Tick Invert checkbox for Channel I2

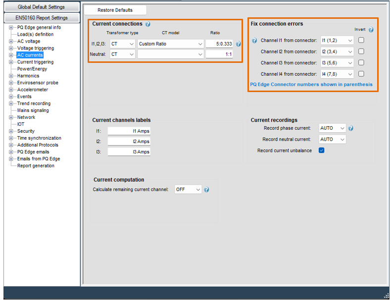tap(361, 51)
